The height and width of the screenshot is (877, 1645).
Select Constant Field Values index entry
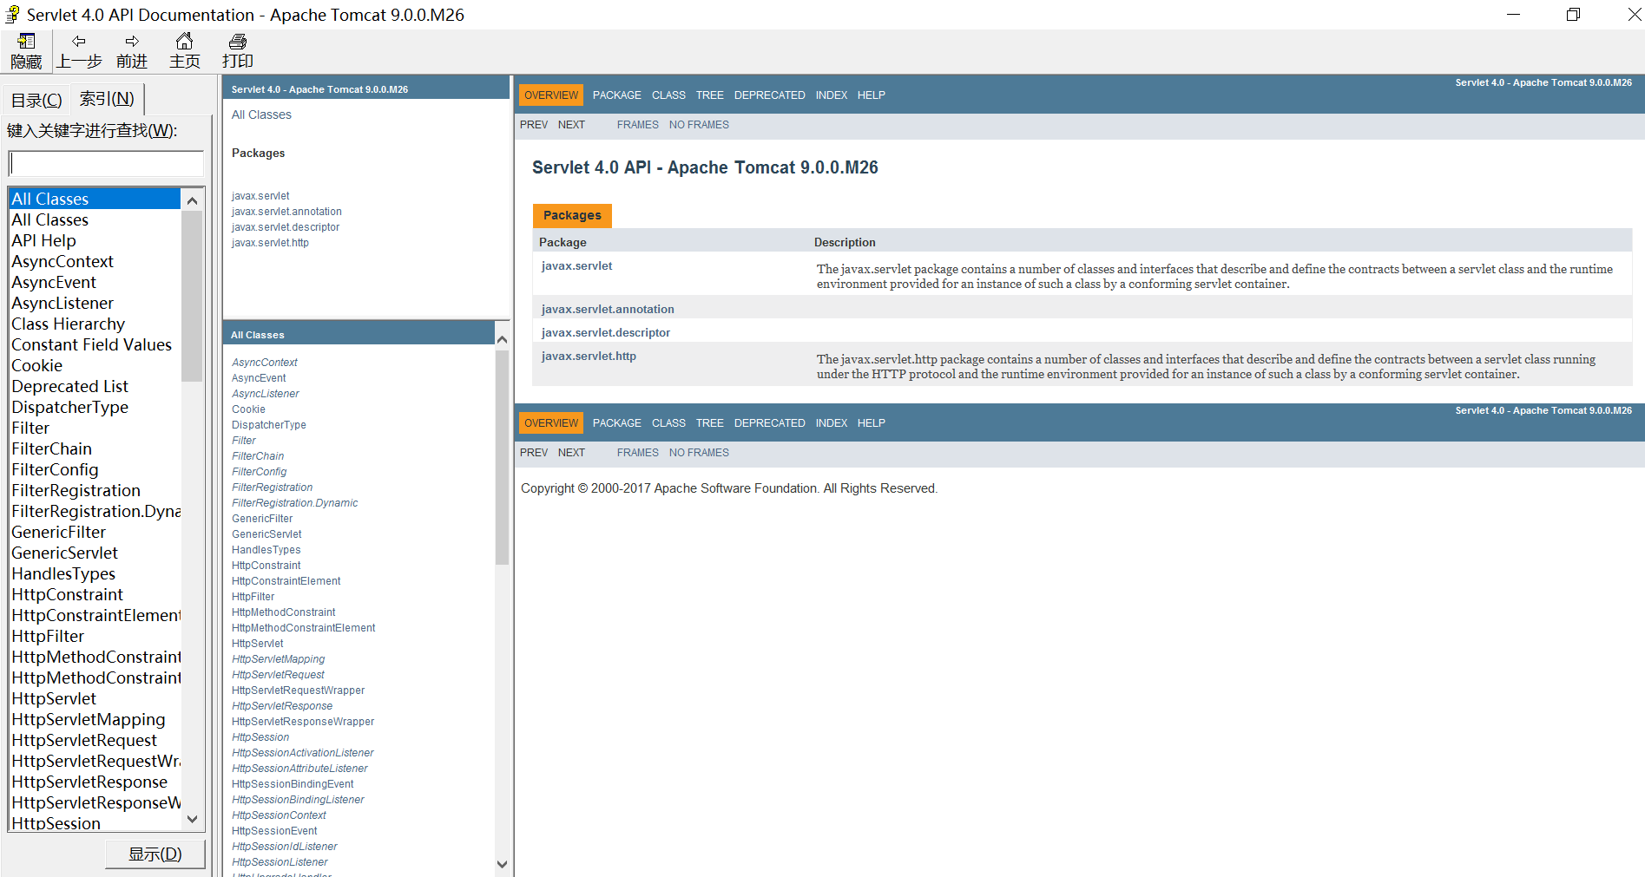91,344
